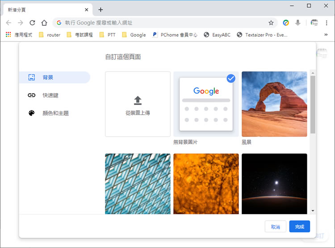Screen dimensions: 335x248
Task: Click the scrollbar down arrow in dialog
Action: point(313,211)
